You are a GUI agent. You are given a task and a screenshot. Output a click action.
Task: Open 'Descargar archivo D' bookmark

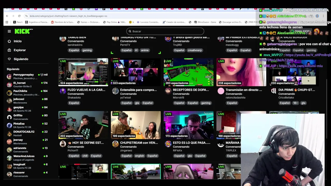click(x=230, y=22)
